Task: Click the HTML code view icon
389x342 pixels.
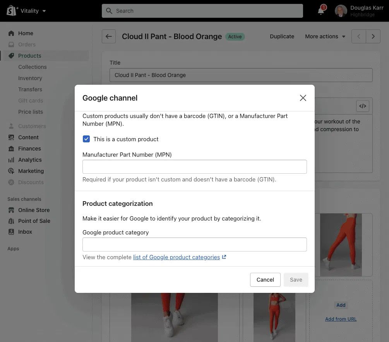Action: tap(362, 106)
